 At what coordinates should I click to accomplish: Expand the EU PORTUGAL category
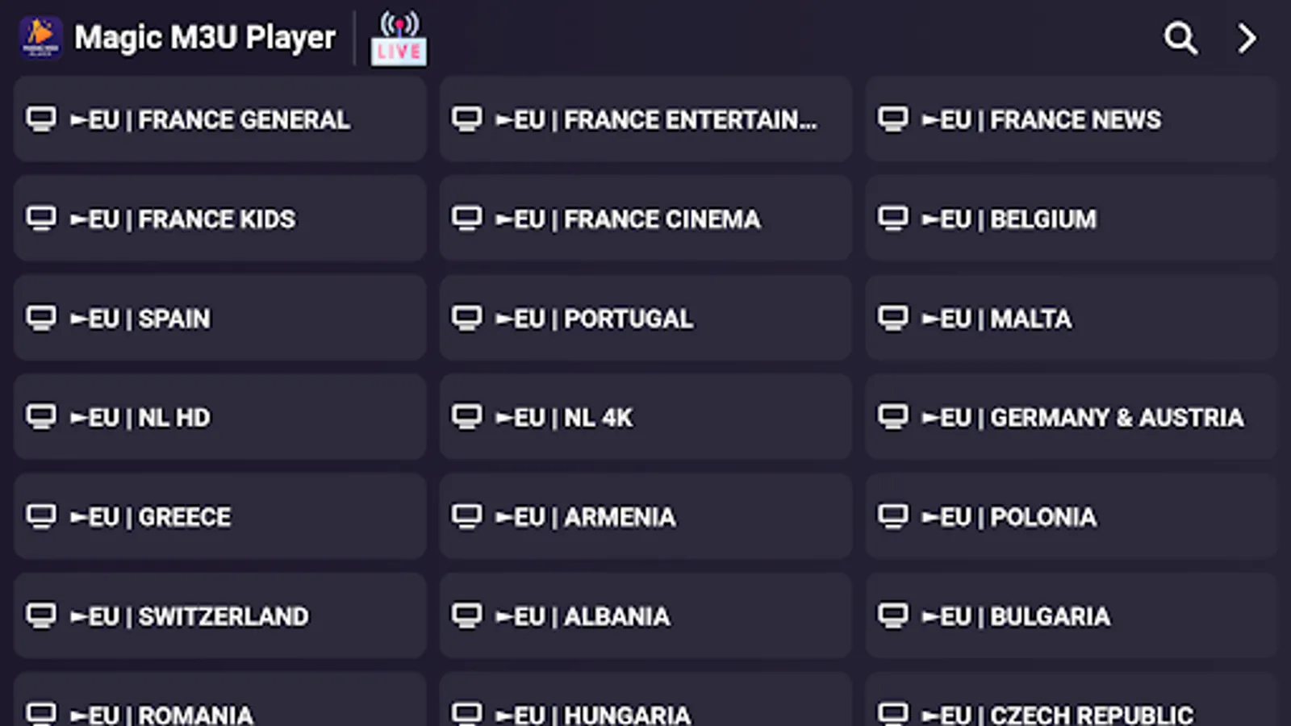click(x=645, y=318)
